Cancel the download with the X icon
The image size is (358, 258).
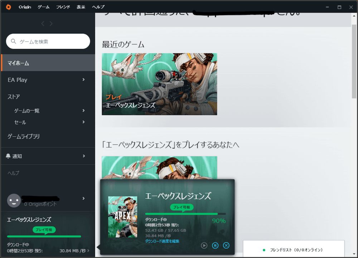point(226,245)
